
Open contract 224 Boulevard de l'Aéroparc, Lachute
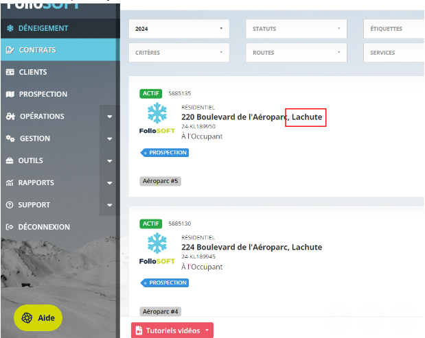pos(251,247)
